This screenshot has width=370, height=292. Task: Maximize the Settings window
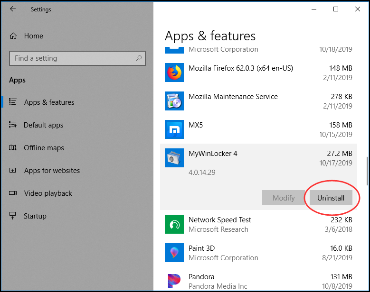335,9
